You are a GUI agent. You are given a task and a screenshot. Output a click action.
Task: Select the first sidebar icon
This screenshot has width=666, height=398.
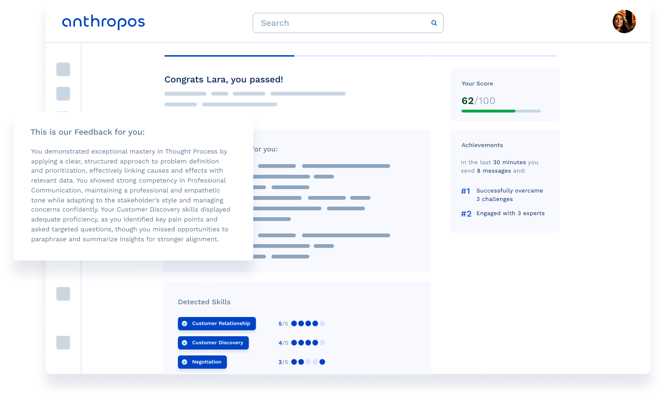coord(63,69)
